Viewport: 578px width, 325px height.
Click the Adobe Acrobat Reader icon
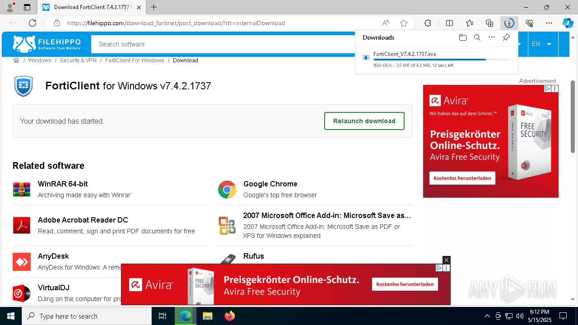[x=22, y=225]
